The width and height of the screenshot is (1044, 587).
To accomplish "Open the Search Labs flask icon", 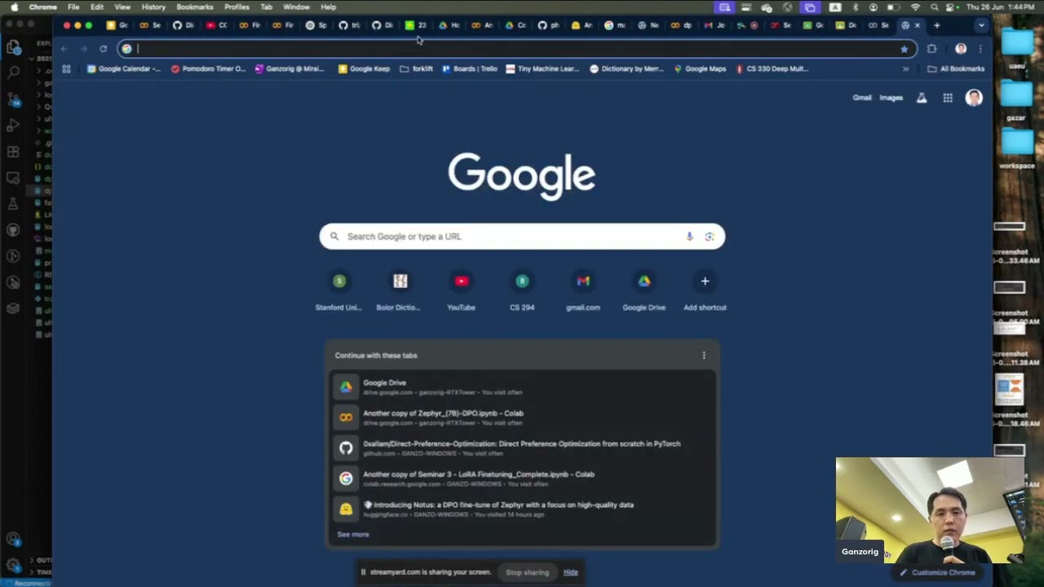I will [x=922, y=98].
